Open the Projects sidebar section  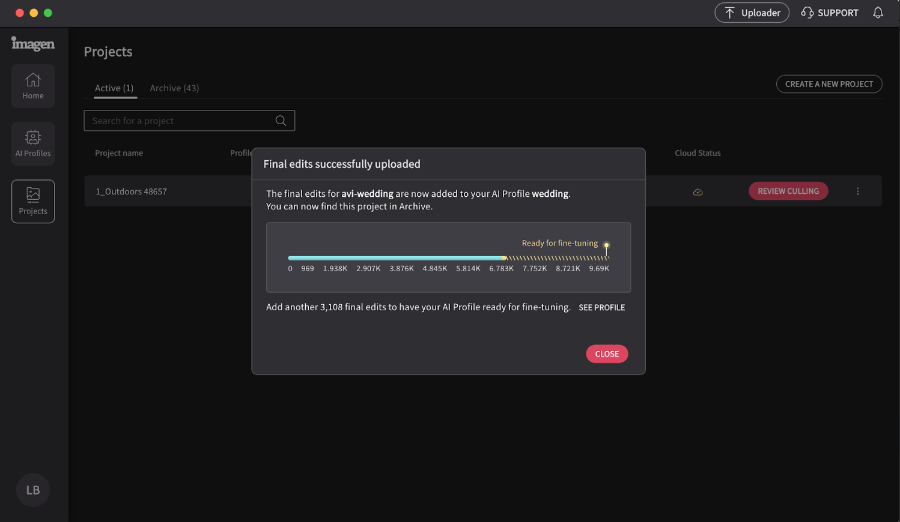[x=33, y=202]
